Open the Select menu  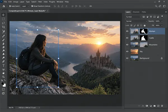34,2
